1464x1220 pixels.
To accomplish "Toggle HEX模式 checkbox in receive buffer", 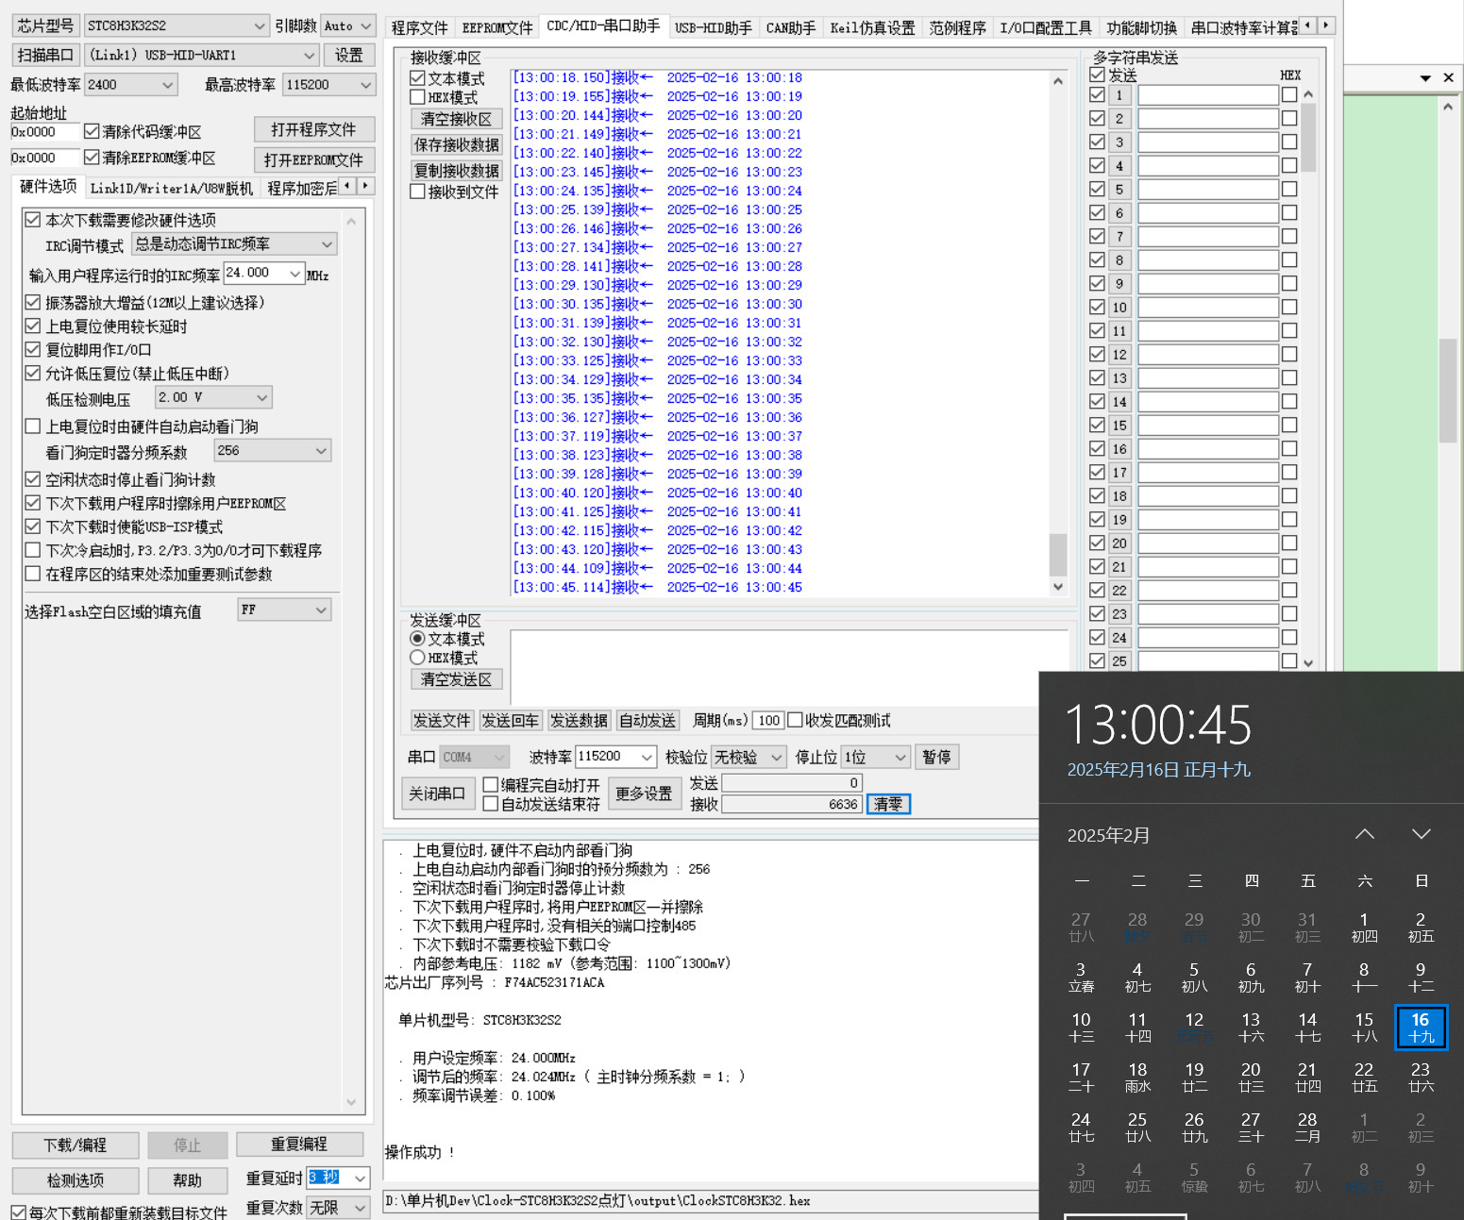I will click(x=417, y=97).
